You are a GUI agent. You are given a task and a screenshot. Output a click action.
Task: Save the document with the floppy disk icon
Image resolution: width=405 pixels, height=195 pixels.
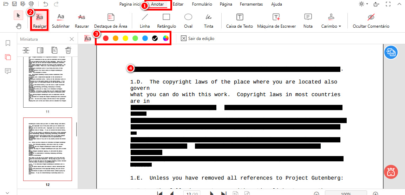(14, 4)
